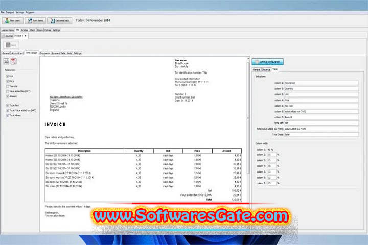Click the column 7 Amount indicator field
Image resolution: width=368 pixels, height=245 pixels.
[x=321, y=117]
